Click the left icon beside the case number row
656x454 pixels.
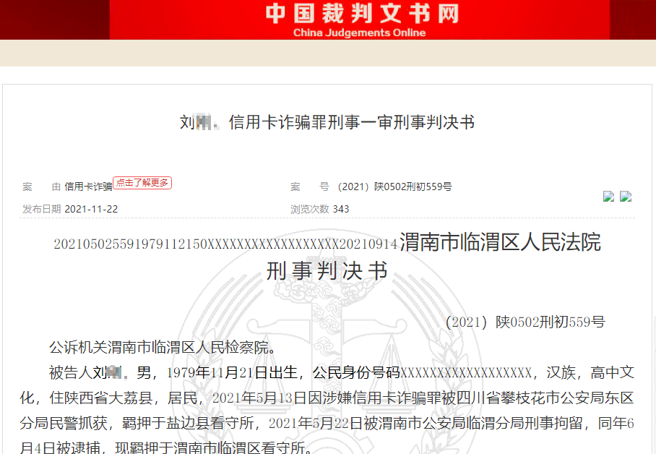coord(608,196)
